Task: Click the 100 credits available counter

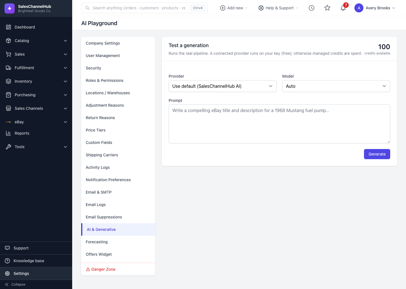Action: pyautogui.click(x=377, y=49)
